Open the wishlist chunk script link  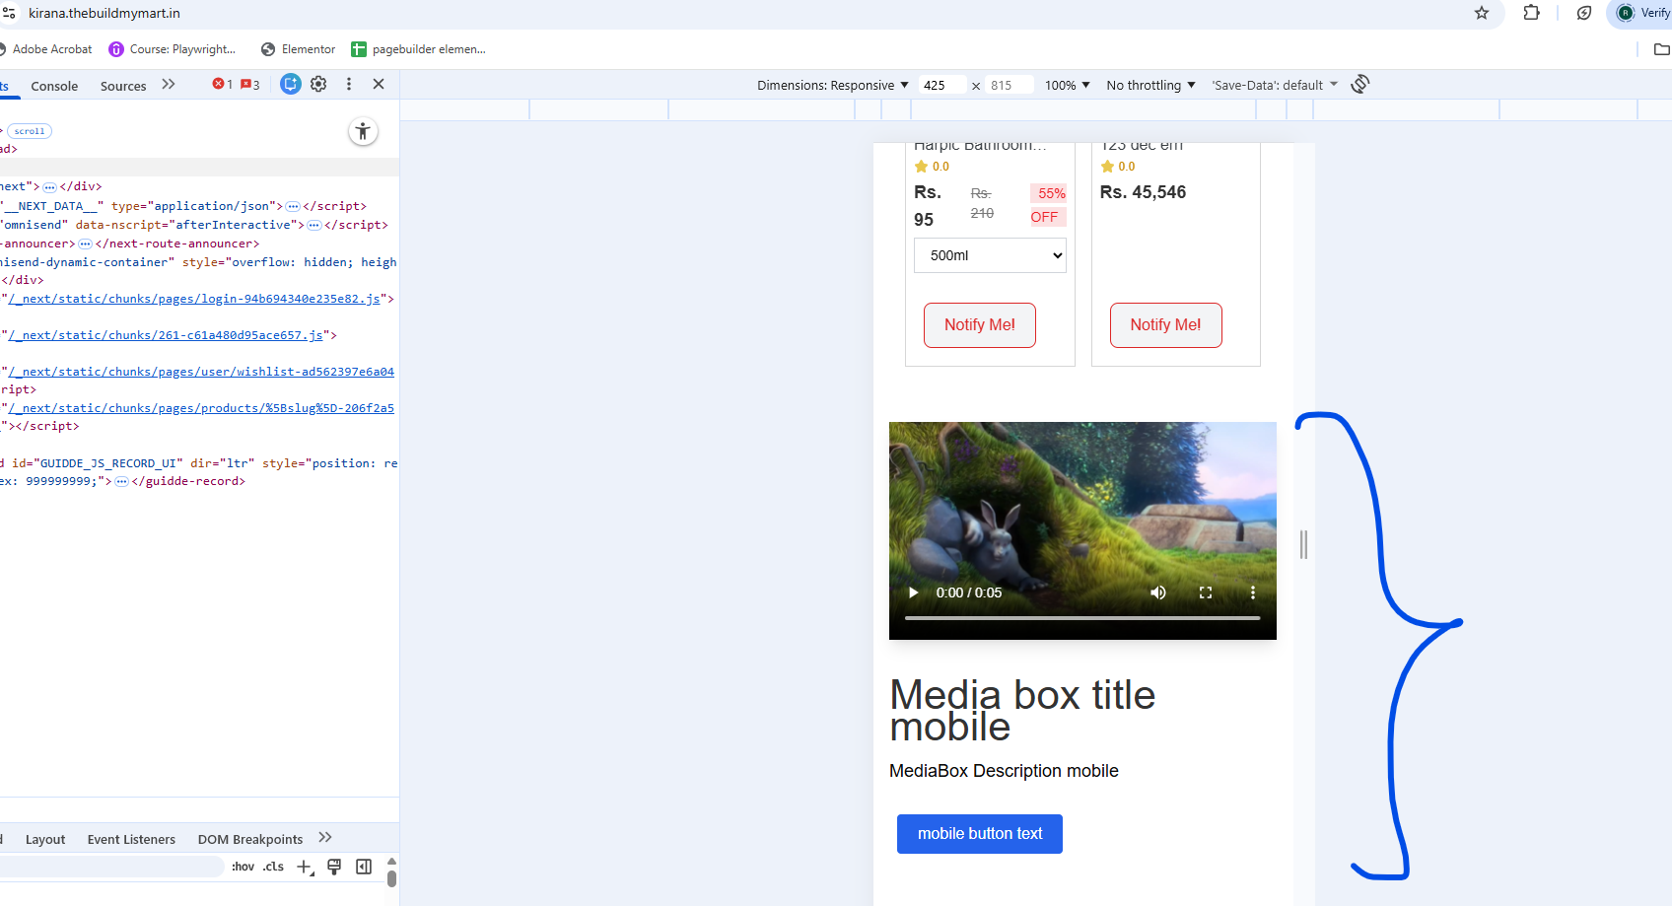pos(201,372)
